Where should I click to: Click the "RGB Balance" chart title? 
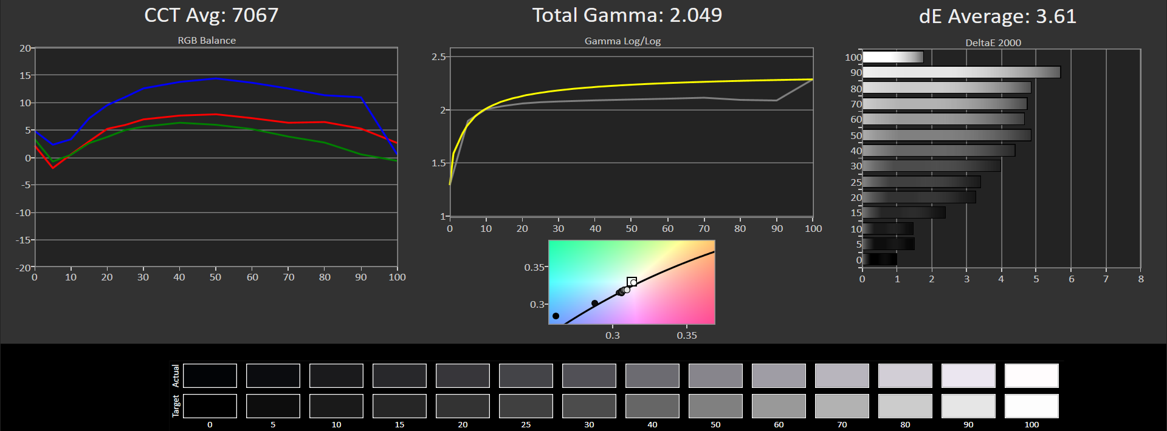tap(207, 40)
